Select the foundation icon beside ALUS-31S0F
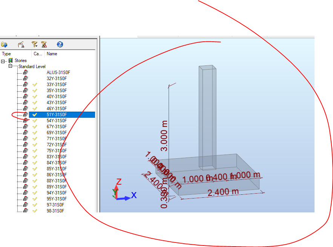 pos(25,72)
